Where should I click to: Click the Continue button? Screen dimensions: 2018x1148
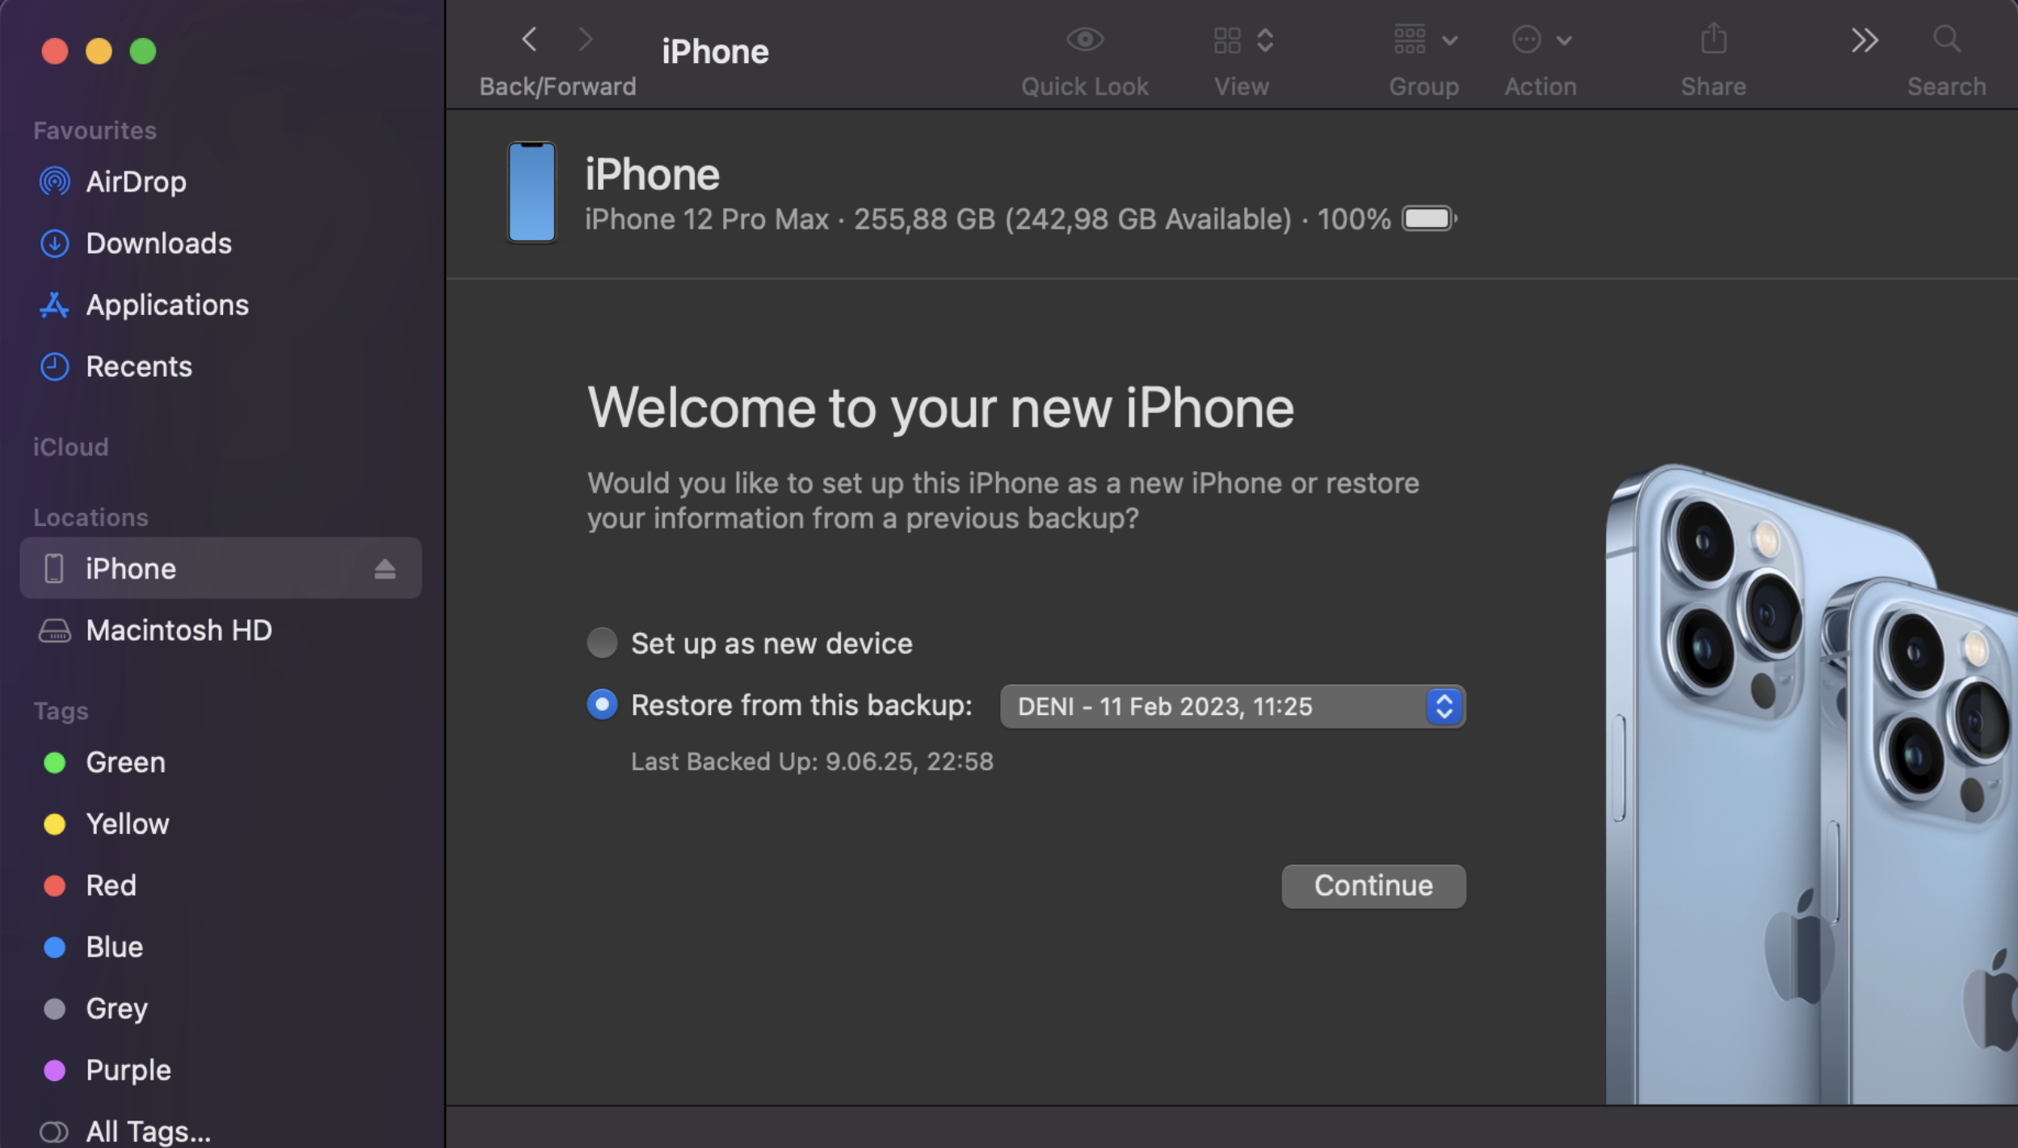[1373, 886]
